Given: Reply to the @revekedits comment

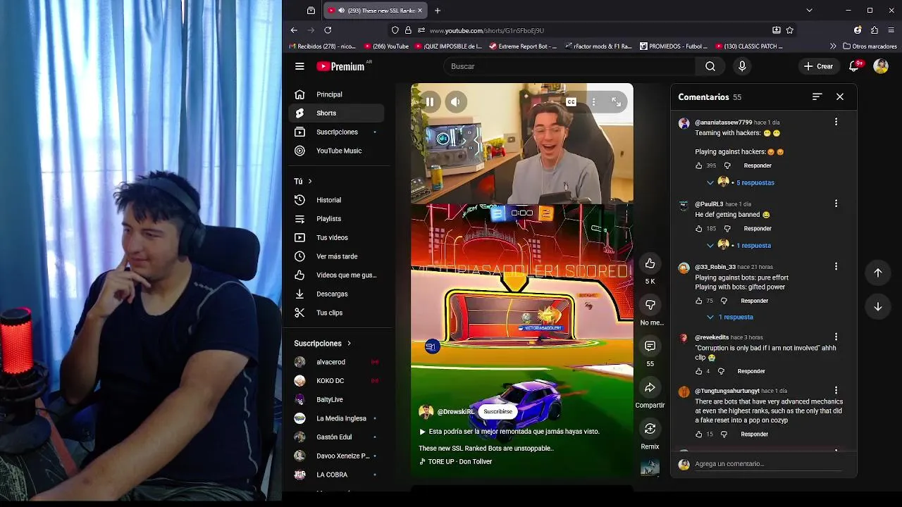Looking at the screenshot, I should [751, 371].
